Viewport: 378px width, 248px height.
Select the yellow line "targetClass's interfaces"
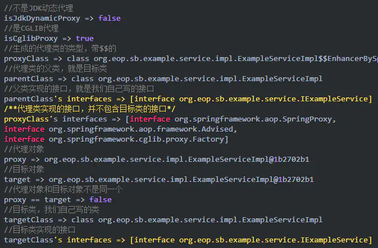(188, 240)
